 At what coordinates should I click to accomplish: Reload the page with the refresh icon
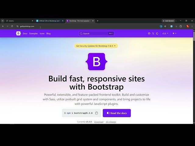[x=12, y=26]
